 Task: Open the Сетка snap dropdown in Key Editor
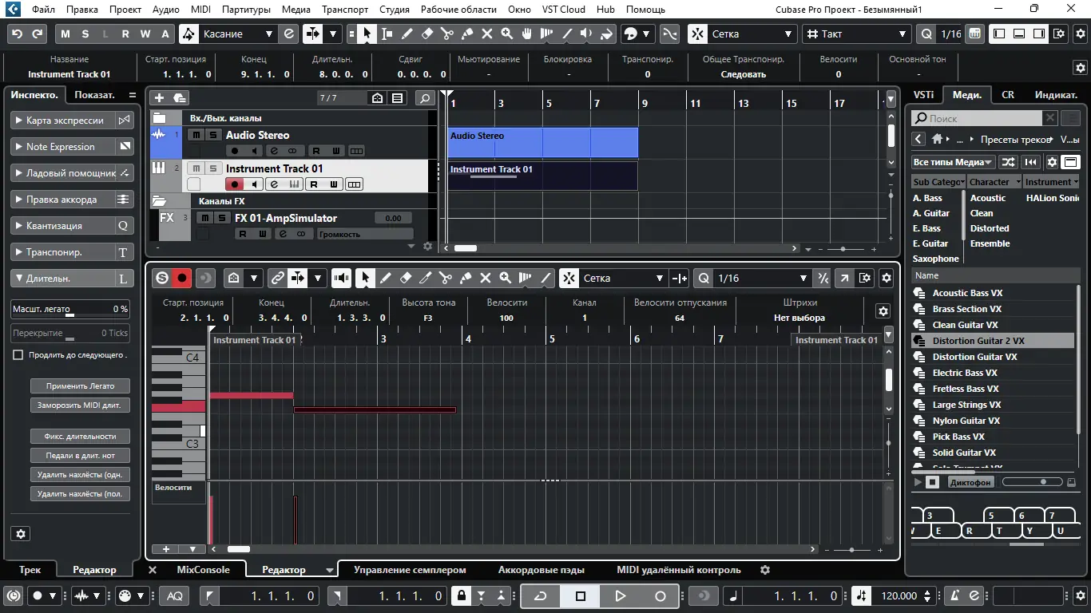[x=623, y=278]
